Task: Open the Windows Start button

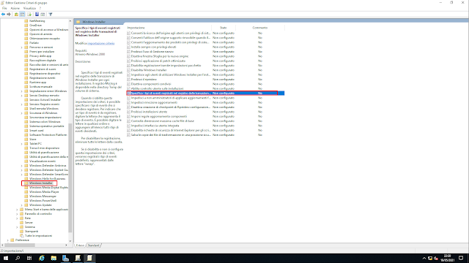Action: pos(6,258)
